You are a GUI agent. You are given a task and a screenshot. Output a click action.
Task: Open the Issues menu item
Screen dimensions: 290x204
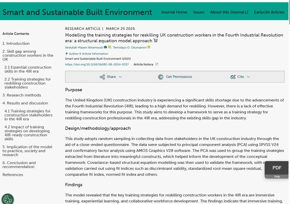click(x=199, y=12)
